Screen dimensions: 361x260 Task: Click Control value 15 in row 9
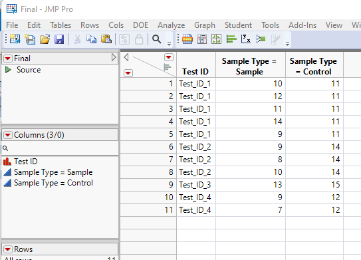pyautogui.click(x=314, y=185)
